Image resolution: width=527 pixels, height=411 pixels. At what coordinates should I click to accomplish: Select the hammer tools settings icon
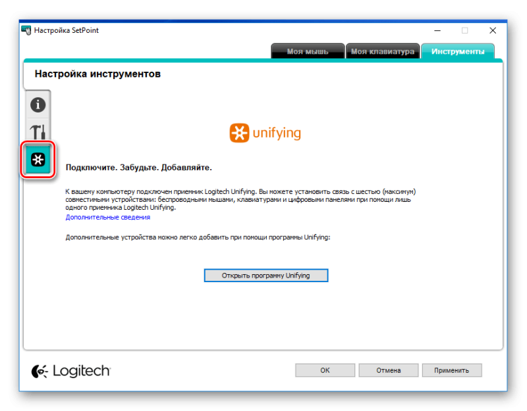(x=38, y=132)
